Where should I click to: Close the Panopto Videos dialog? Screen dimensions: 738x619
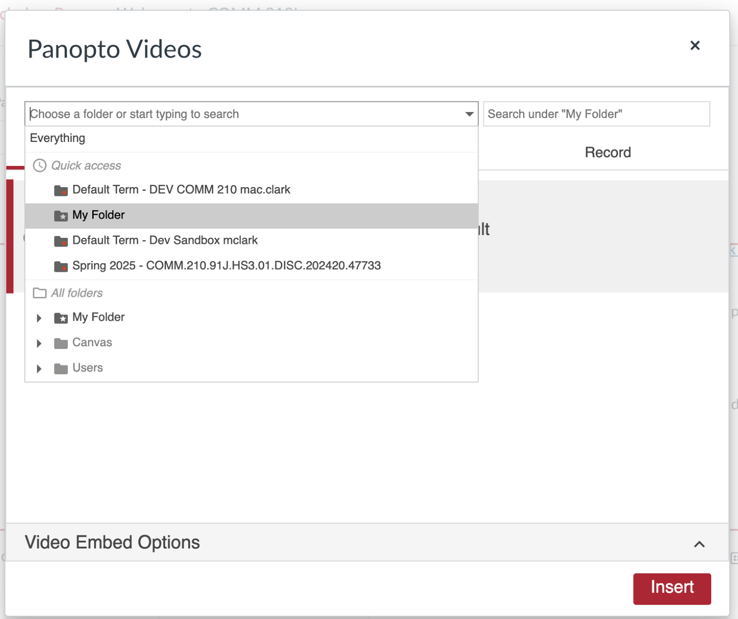coord(696,45)
